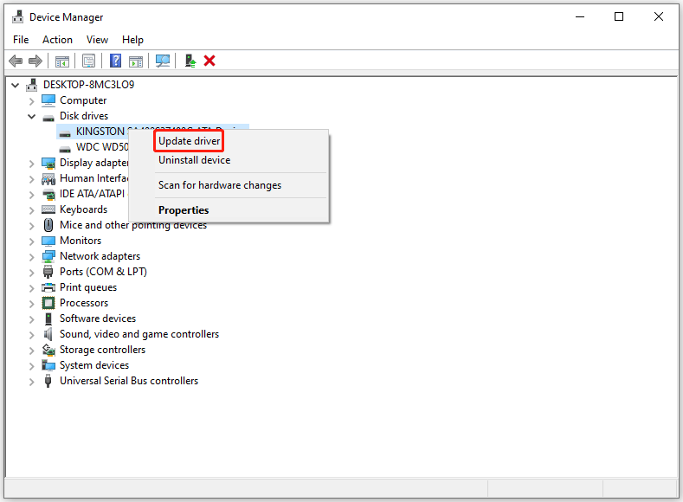Click the System devices icon
This screenshot has width=683, height=502.
pos(48,365)
